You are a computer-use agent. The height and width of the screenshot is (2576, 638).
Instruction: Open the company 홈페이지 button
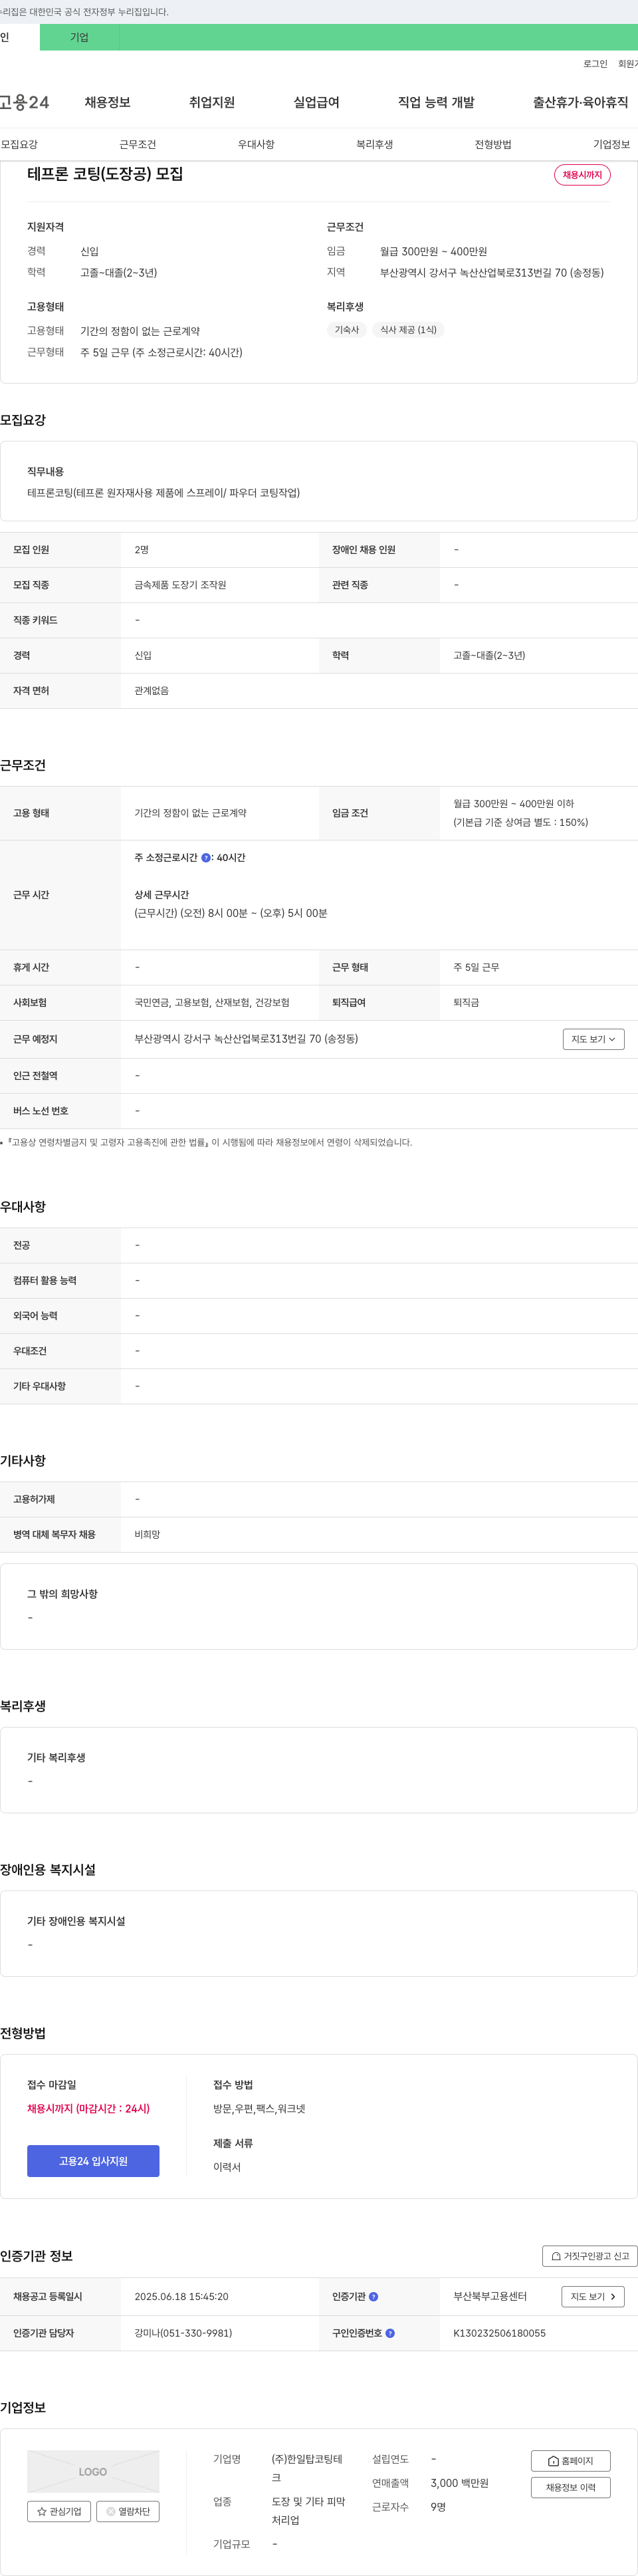570,2461
